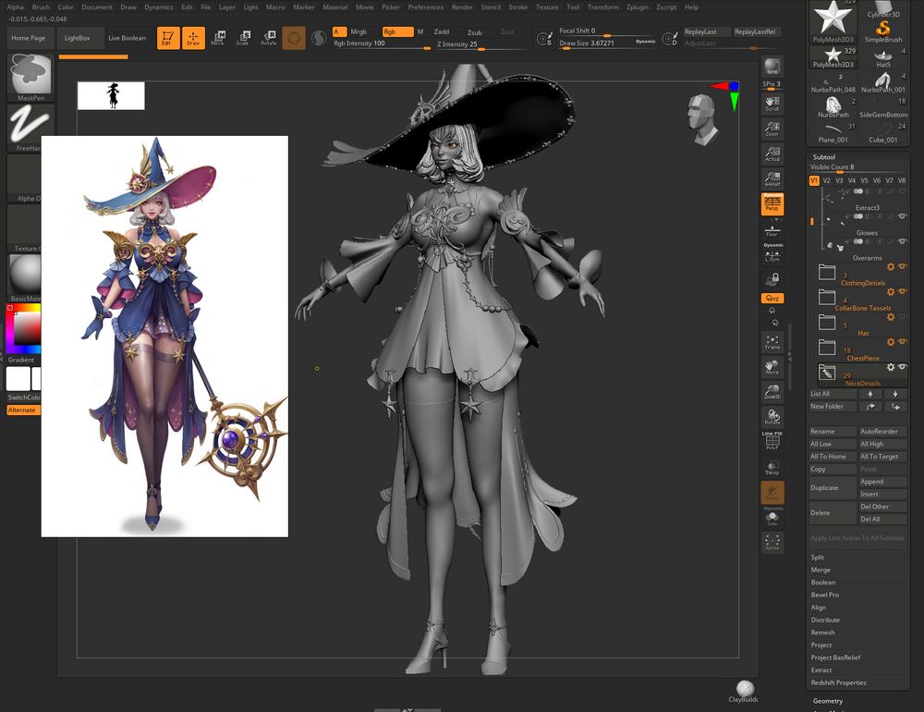Expand the CollarBone Tassels folder

point(827,298)
